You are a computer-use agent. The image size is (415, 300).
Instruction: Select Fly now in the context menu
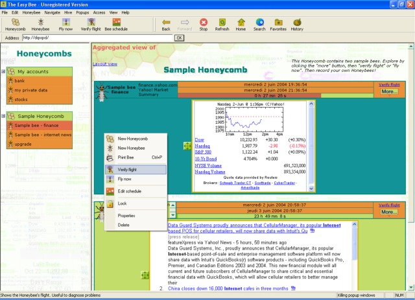pos(136,179)
